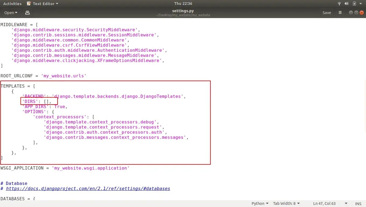This screenshot has height=207, width=366.
Task: Click the CommonMiddleware entry
Action: [x=70, y=40]
